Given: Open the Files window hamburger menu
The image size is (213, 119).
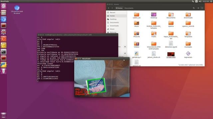Looking at the screenshot, I should tap(202, 8).
